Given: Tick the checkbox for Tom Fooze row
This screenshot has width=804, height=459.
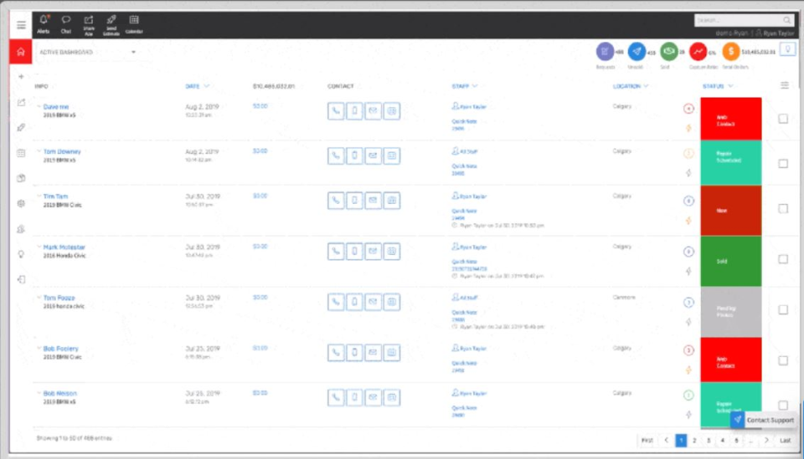Looking at the screenshot, I should [783, 310].
